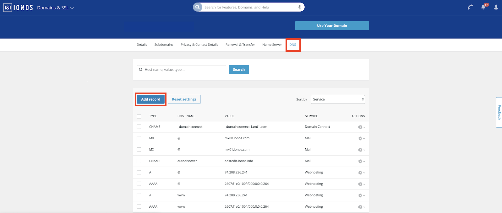This screenshot has height=213, width=502.
Task: Click the Use Your Domain button
Action: click(332, 26)
